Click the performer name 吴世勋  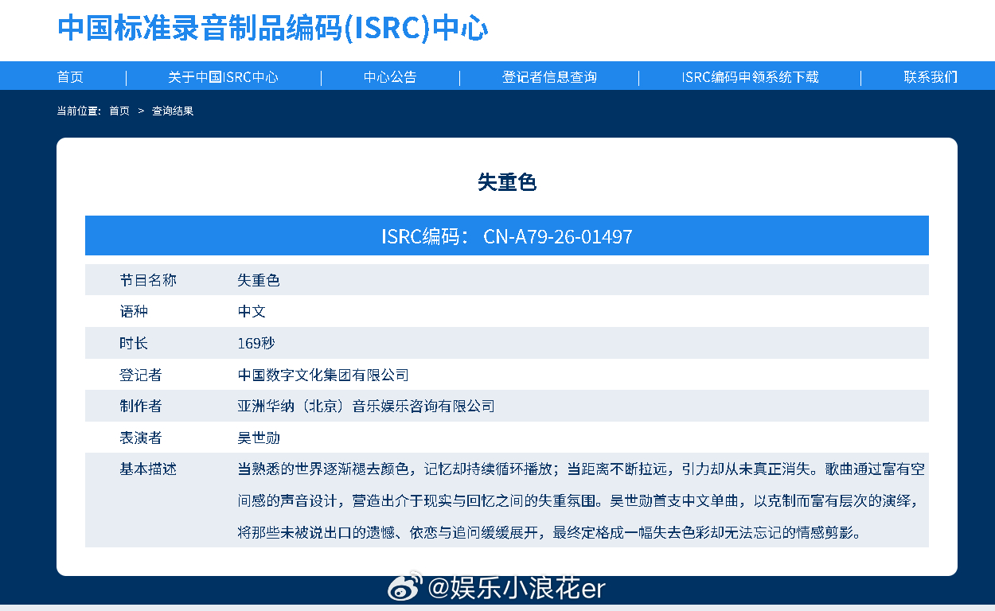click(x=259, y=438)
